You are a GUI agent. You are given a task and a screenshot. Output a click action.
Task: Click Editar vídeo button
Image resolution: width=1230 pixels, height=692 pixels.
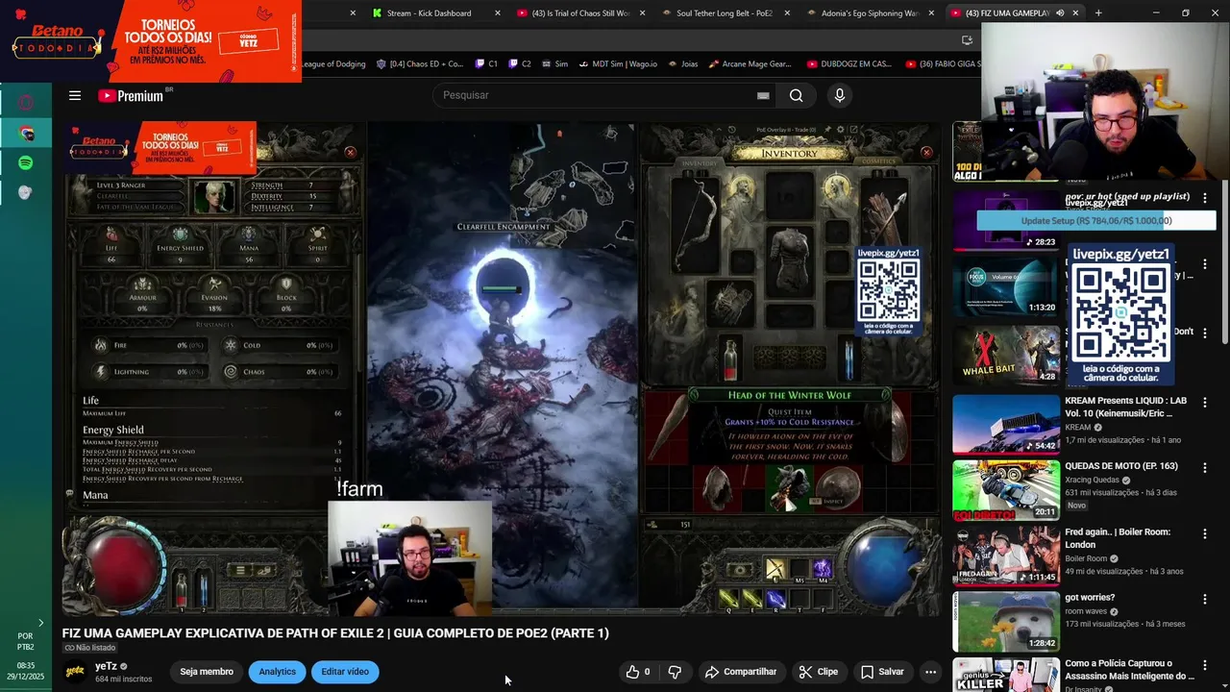tap(345, 672)
